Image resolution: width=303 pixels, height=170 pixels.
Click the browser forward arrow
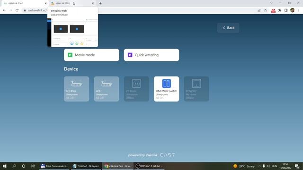click(x=10, y=10)
